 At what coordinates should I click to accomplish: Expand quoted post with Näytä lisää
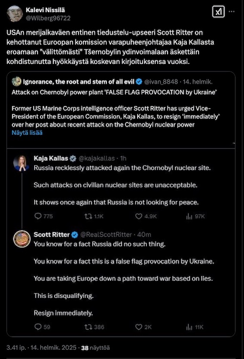click(x=27, y=133)
